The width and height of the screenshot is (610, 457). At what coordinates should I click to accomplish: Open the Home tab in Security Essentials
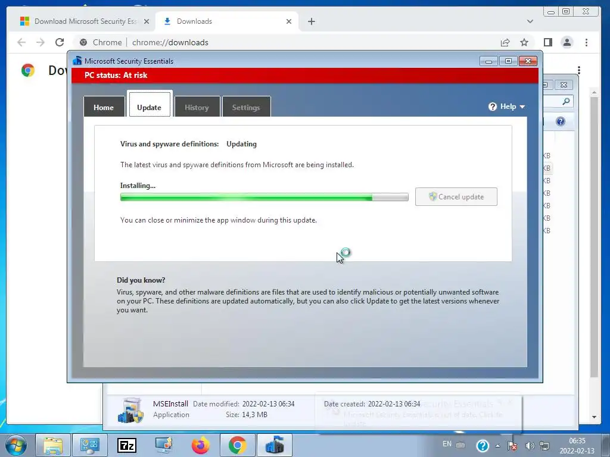pyautogui.click(x=104, y=107)
